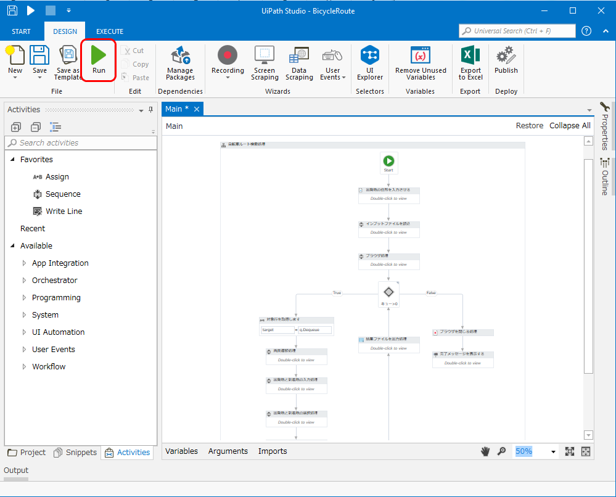Click Fit to Screen icon
616x497 pixels.
570,451
